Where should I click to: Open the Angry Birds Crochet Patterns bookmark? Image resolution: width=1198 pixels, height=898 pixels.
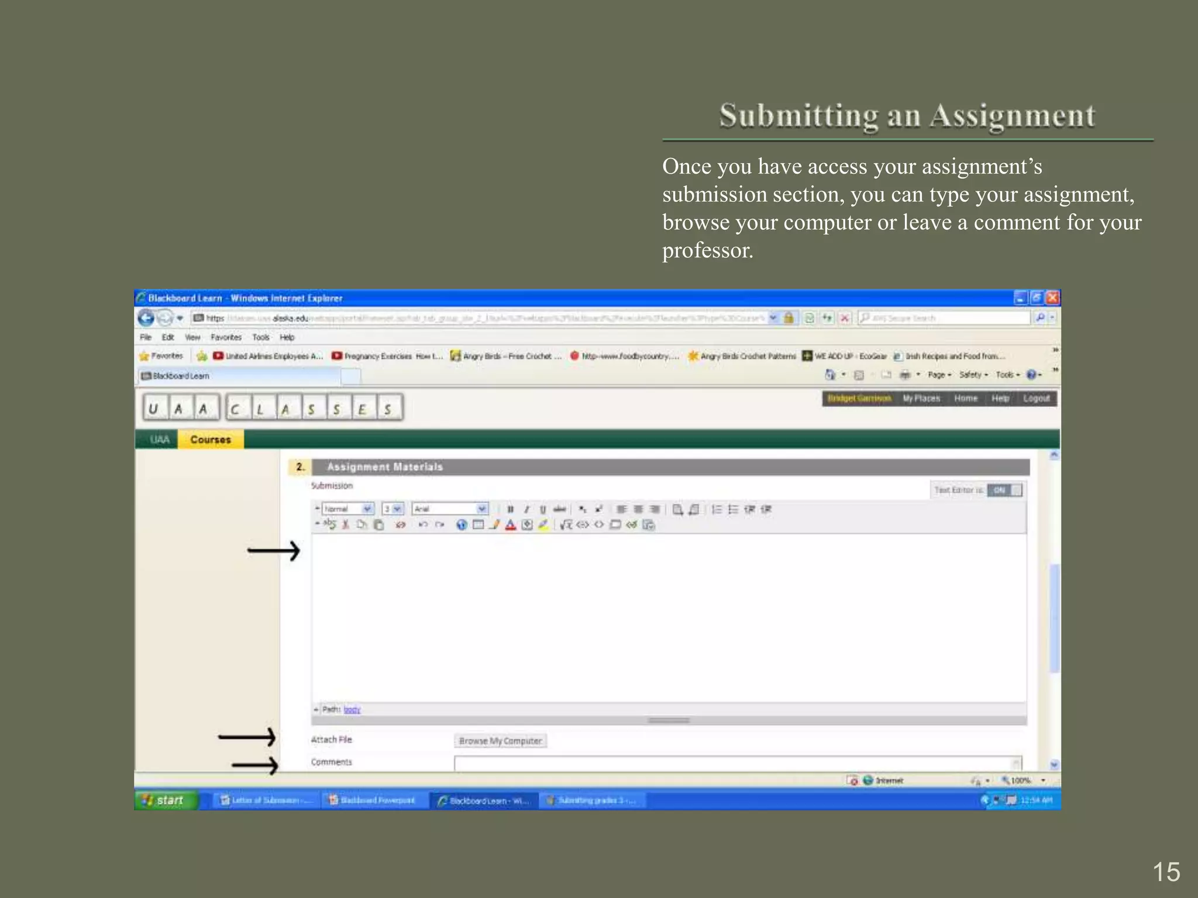(742, 356)
